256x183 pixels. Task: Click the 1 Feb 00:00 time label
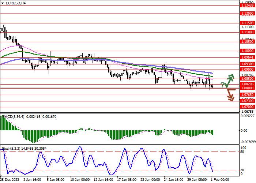coord(220,180)
